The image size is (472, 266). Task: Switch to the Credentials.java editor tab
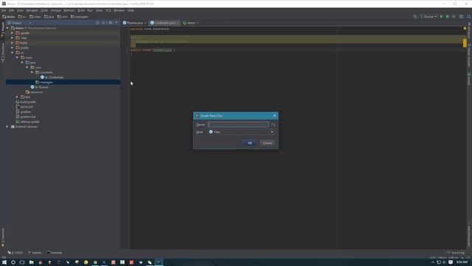(164, 23)
